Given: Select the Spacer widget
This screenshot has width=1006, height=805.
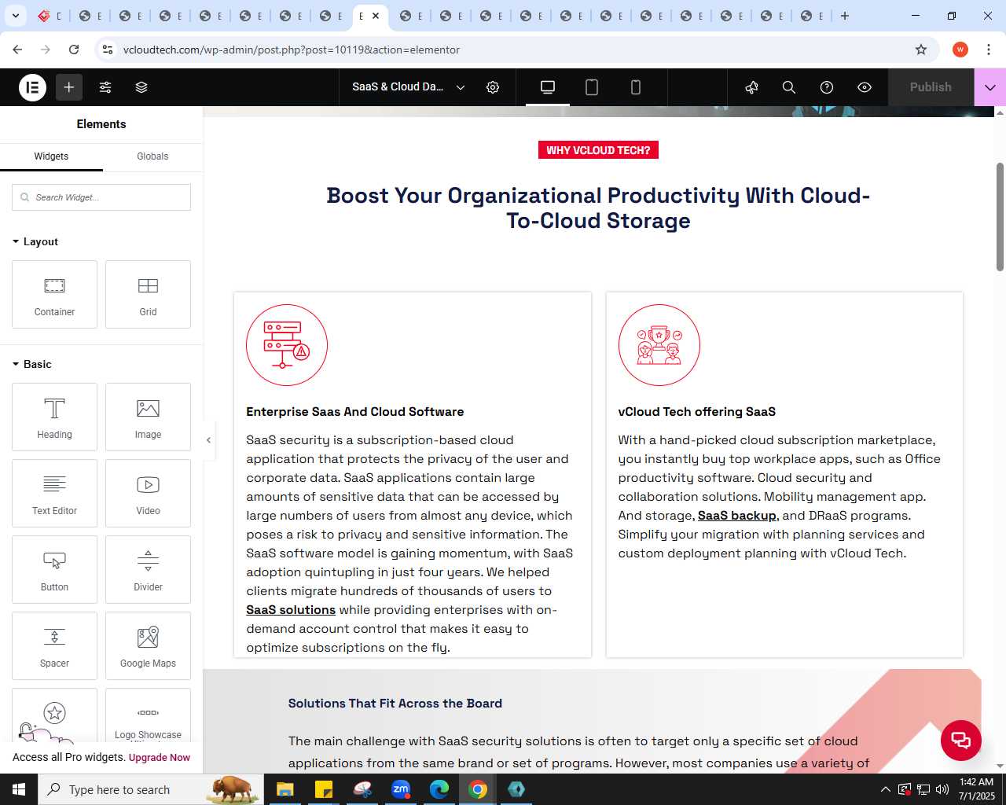Looking at the screenshot, I should 54,646.
